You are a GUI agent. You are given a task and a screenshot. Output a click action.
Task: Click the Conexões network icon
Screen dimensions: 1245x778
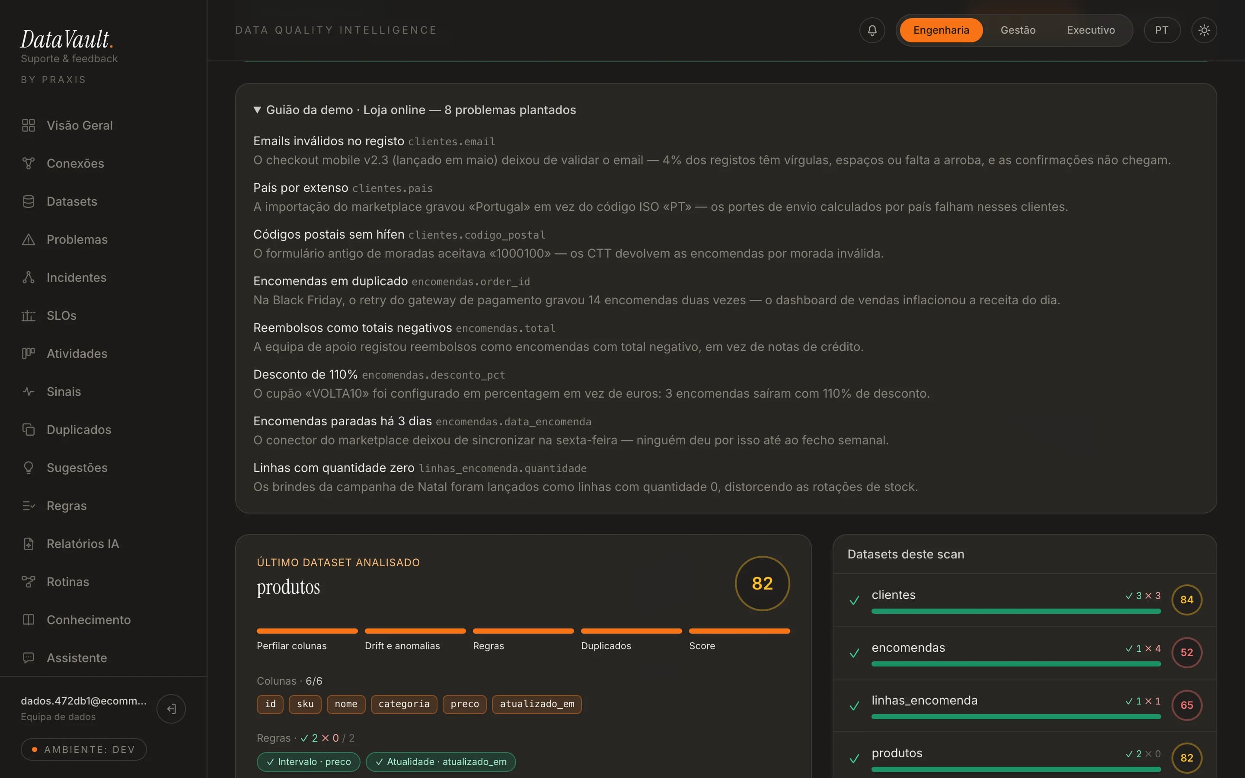tap(28, 164)
